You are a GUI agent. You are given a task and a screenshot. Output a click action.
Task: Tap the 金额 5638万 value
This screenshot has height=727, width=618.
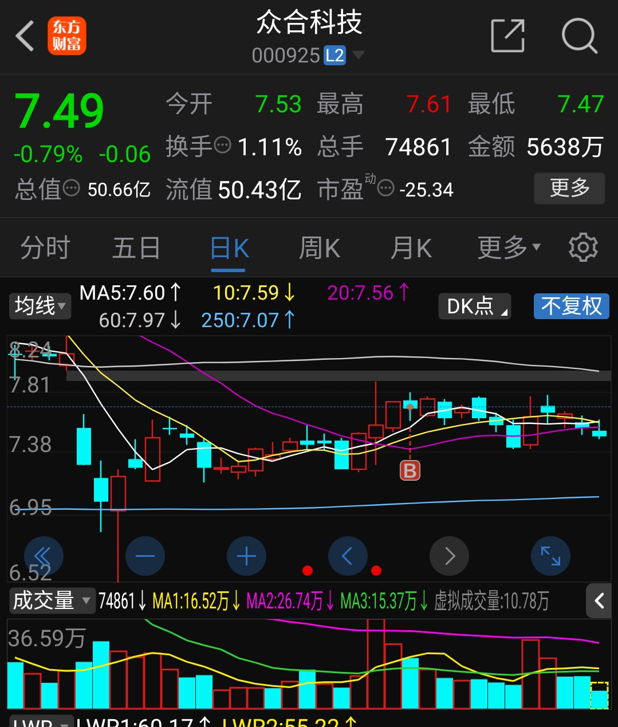[565, 147]
